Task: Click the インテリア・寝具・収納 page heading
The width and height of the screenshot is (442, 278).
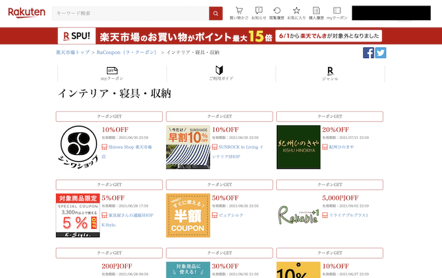Action: (x=115, y=93)
